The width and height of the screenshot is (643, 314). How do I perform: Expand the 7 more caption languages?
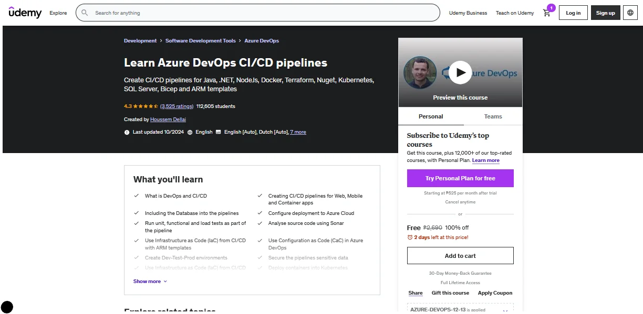point(298,132)
